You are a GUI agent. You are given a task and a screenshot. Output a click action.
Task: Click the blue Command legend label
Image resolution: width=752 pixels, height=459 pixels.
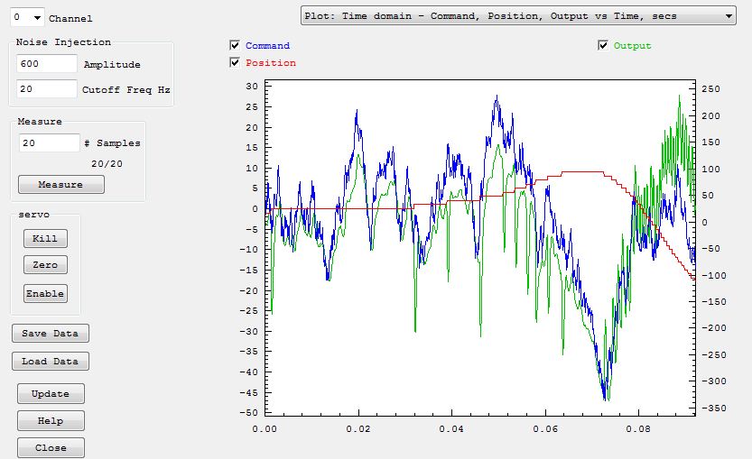coord(268,46)
